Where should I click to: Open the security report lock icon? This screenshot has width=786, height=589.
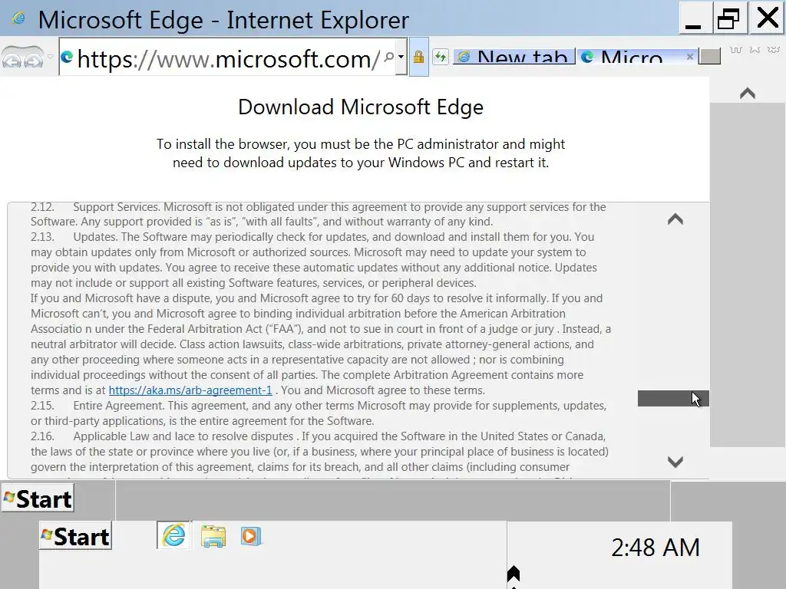coord(418,57)
